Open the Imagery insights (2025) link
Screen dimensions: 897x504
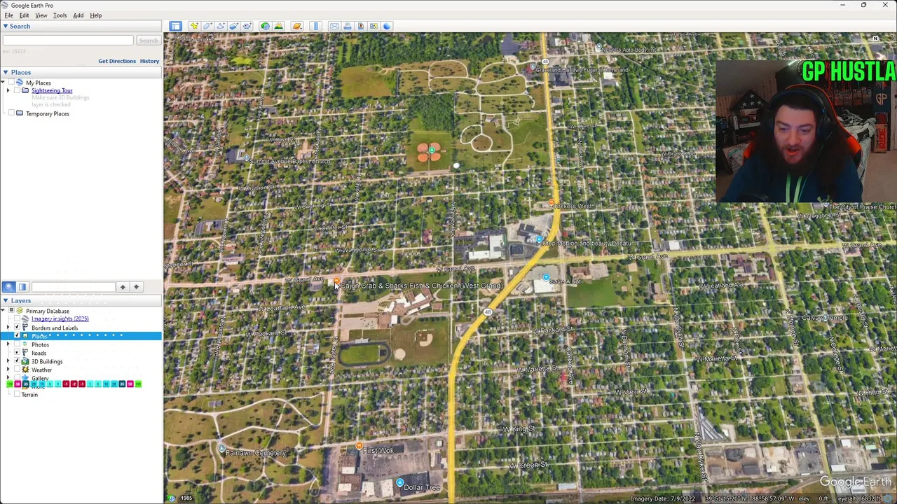pos(60,318)
